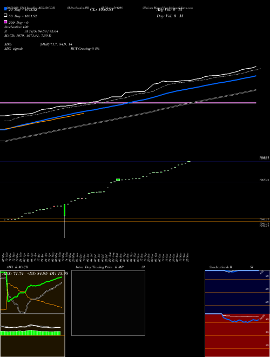Click the green MACD histogram bars

pyautogui.click(x=30, y=333)
